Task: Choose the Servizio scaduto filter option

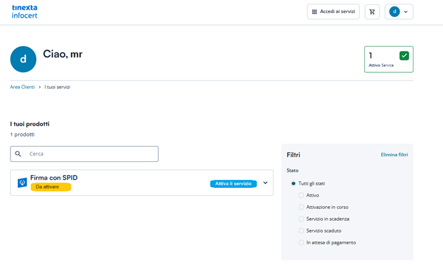Action: tap(301, 231)
